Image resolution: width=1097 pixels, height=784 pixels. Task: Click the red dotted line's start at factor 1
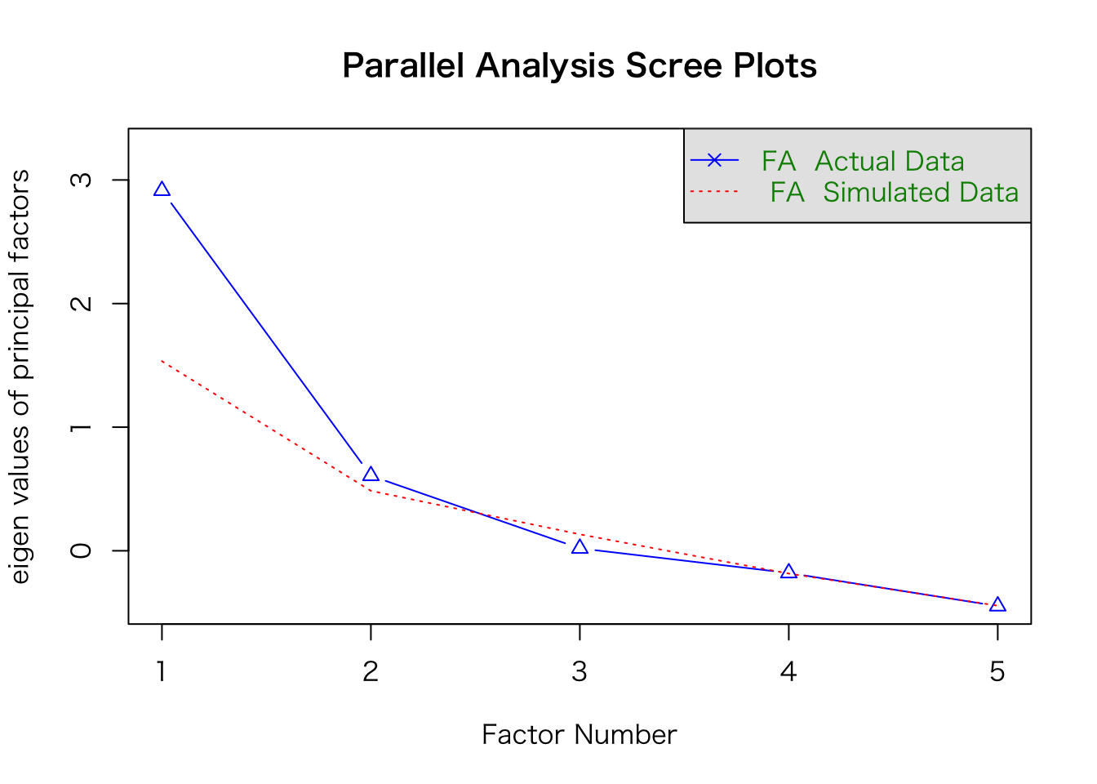[162, 360]
